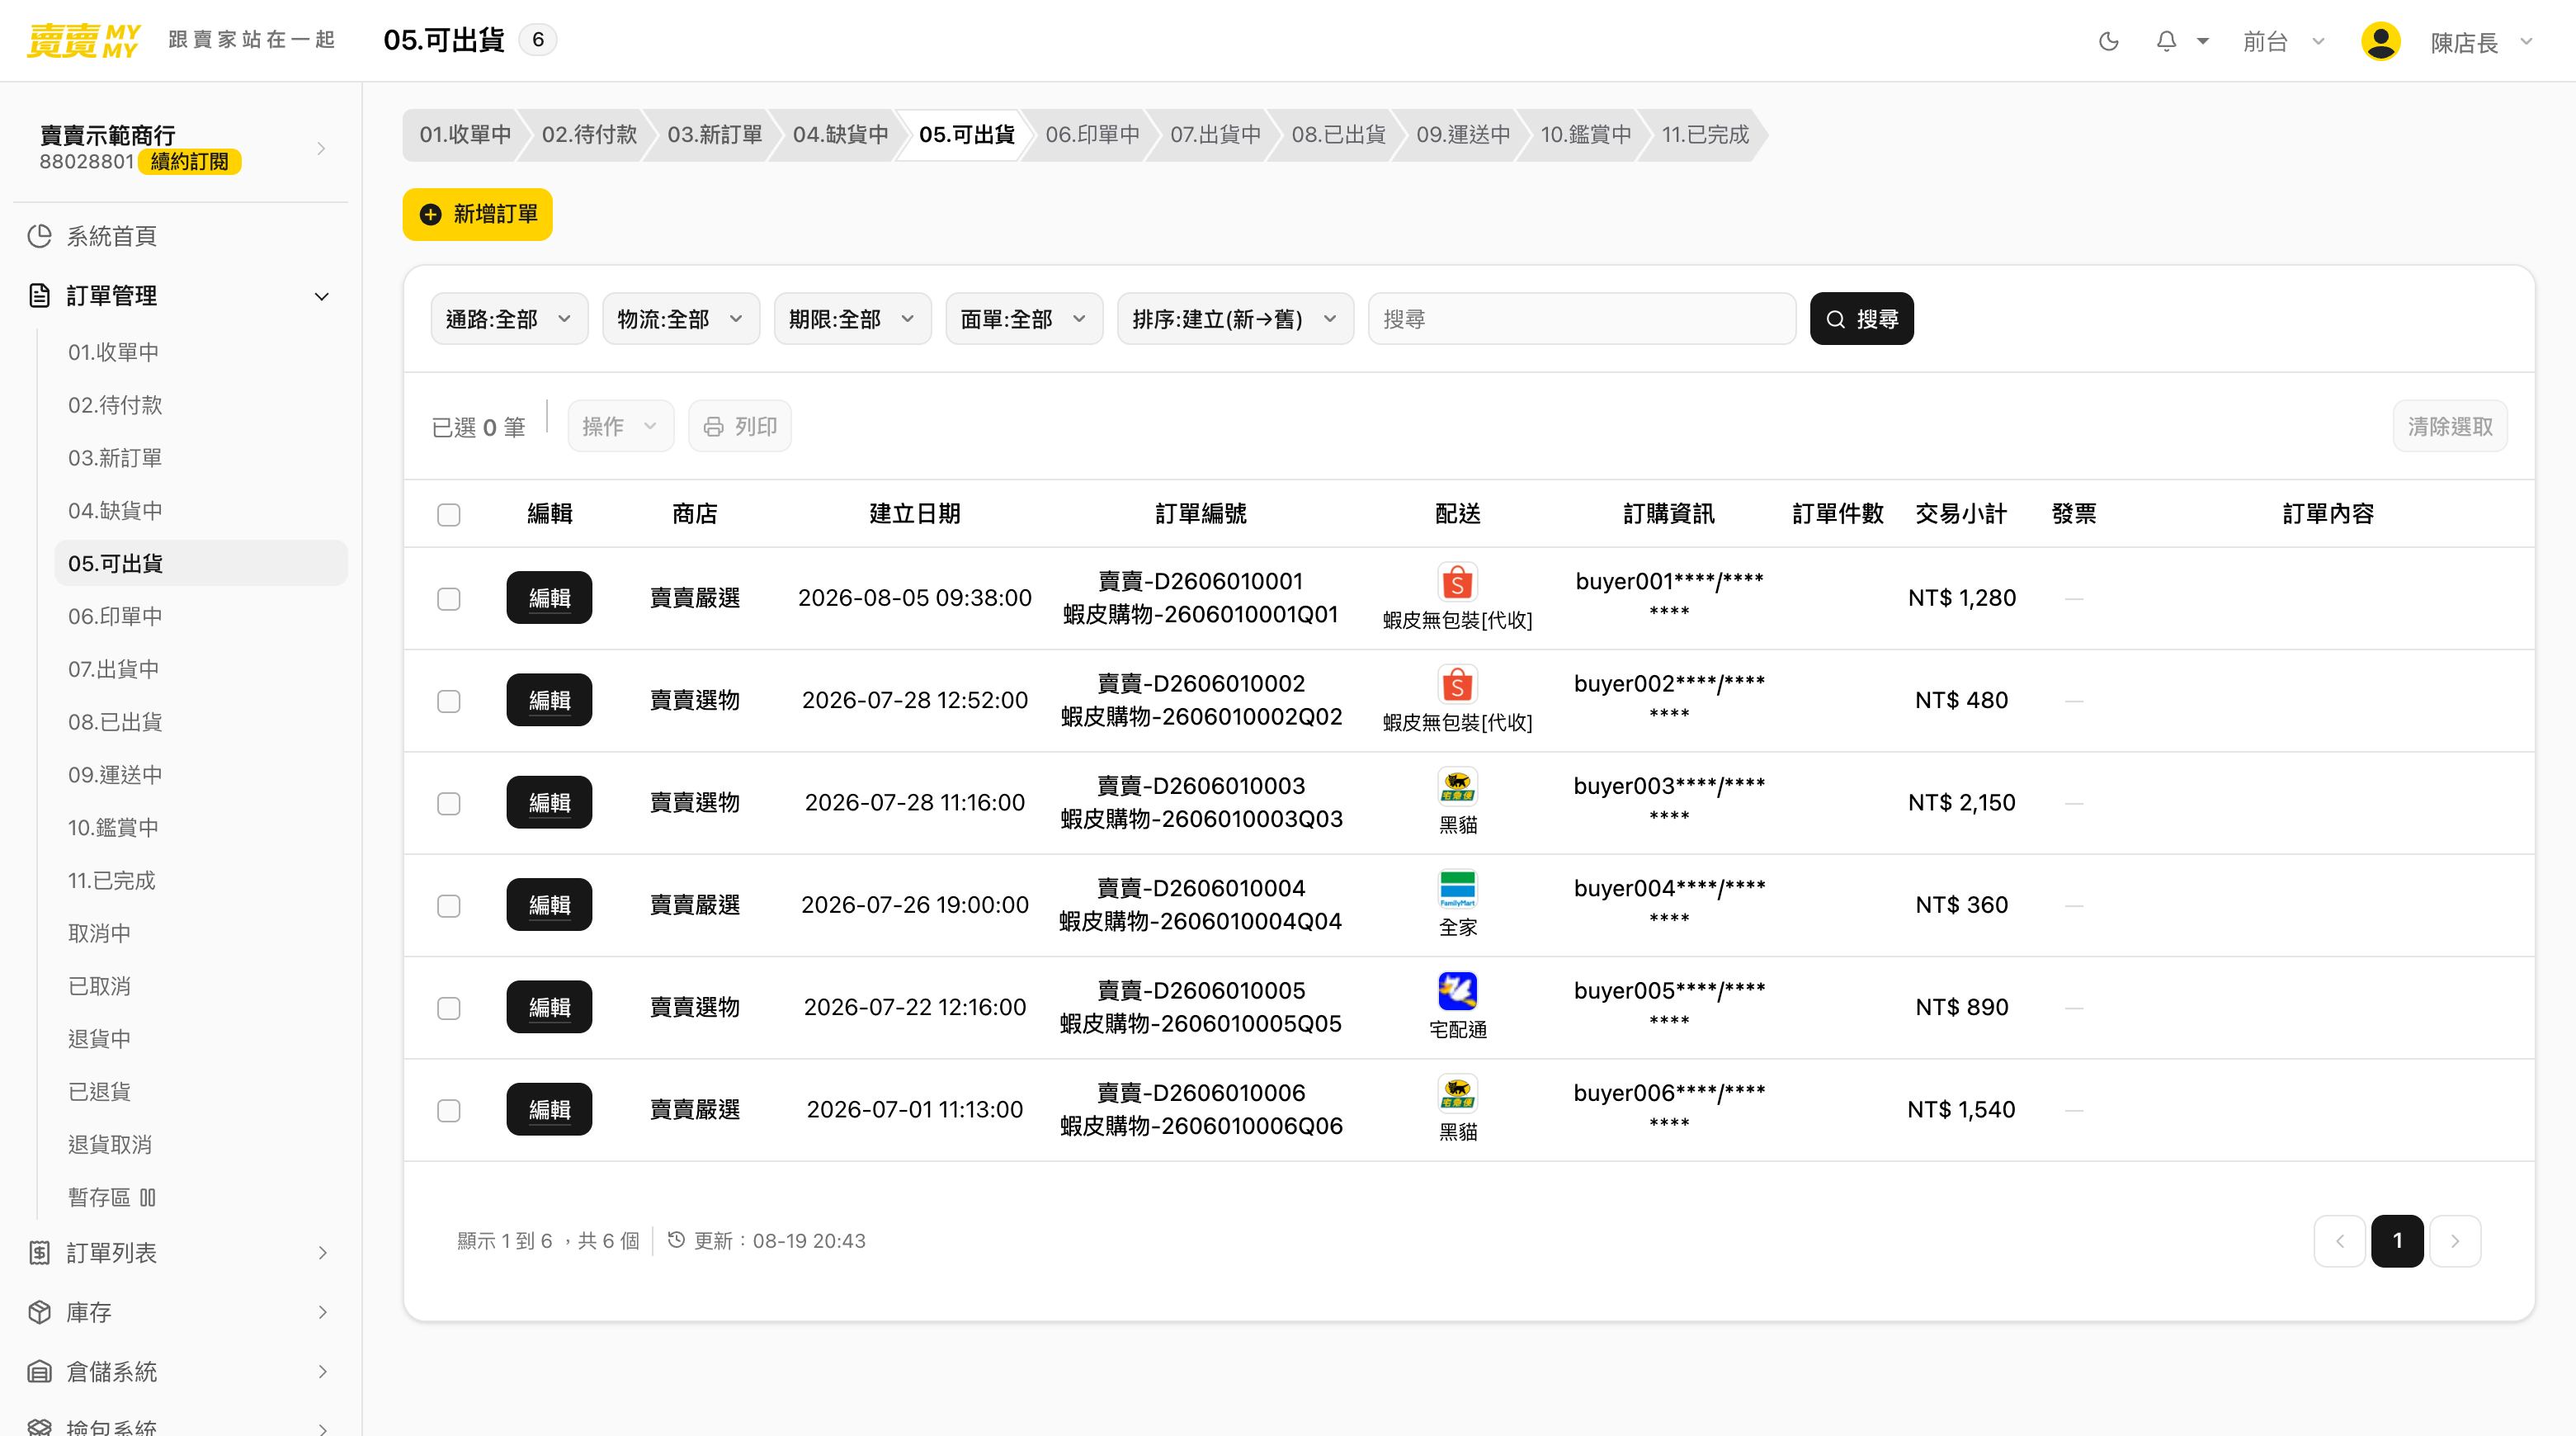2576x1436 pixels.
Task: Click the 列印 print button
Action: pos(740,426)
